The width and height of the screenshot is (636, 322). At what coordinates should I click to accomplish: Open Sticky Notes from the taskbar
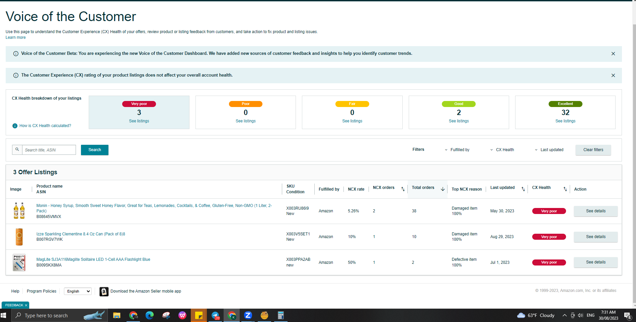coord(199,315)
